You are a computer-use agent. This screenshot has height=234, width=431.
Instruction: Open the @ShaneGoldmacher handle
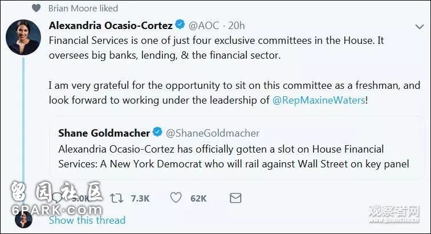click(213, 133)
